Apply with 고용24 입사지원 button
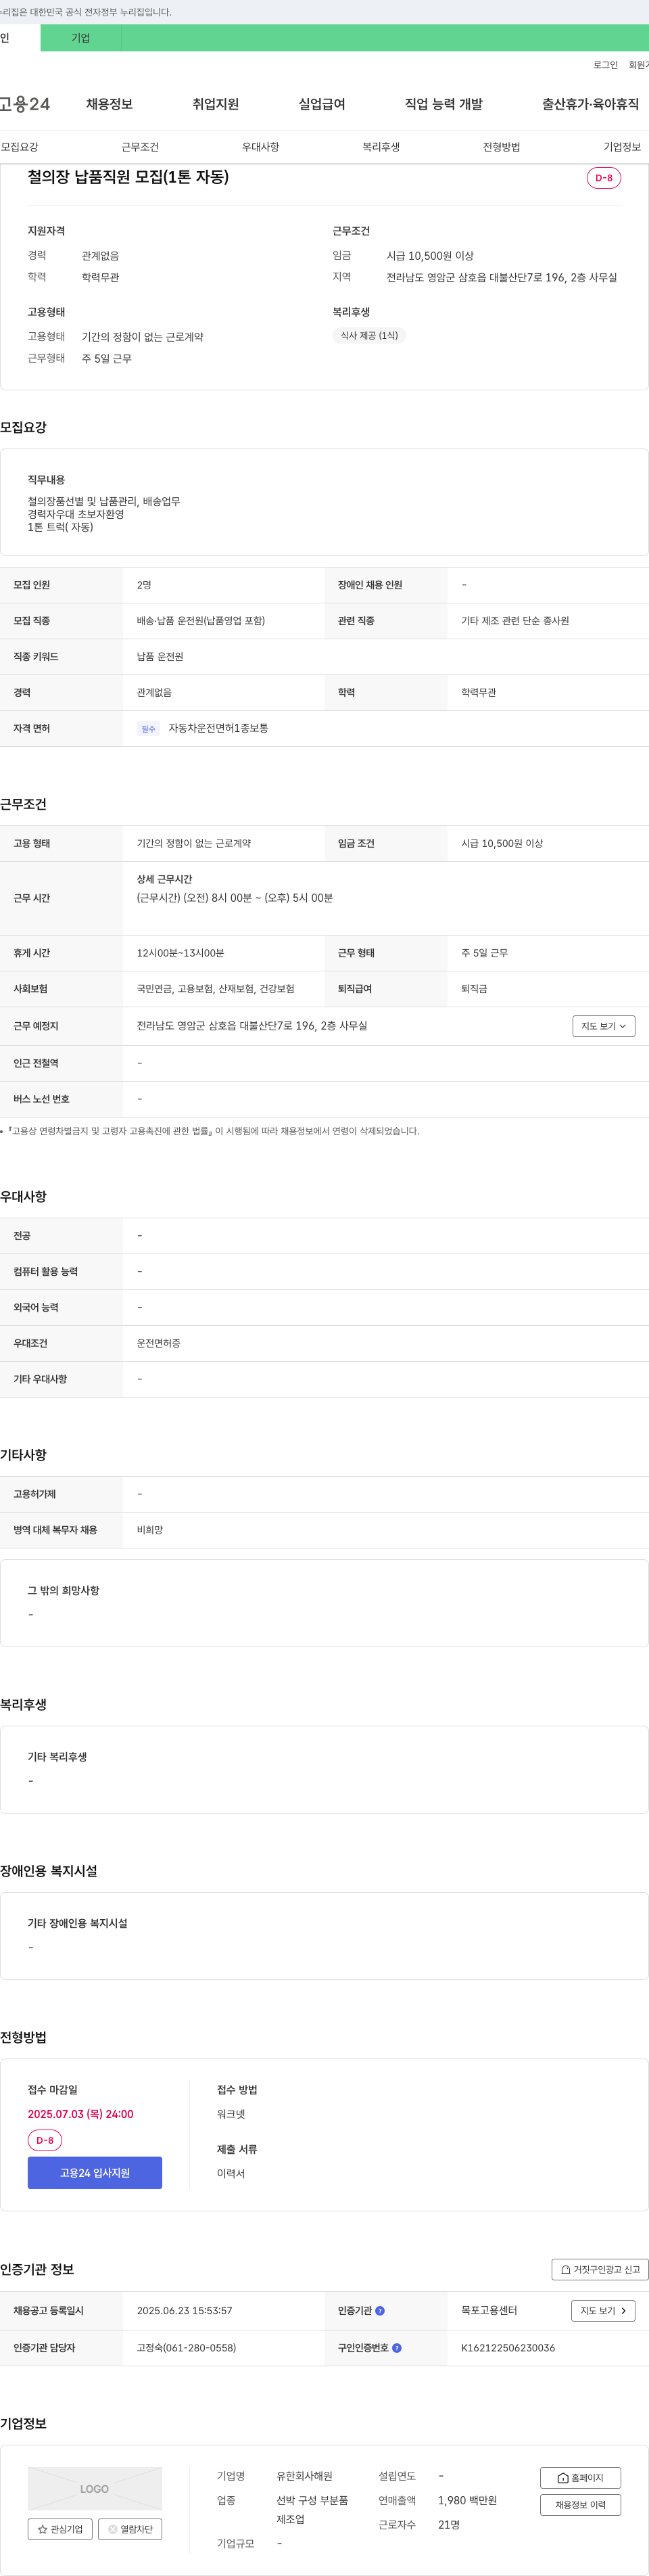Image resolution: width=649 pixels, height=2576 pixels. click(95, 2173)
